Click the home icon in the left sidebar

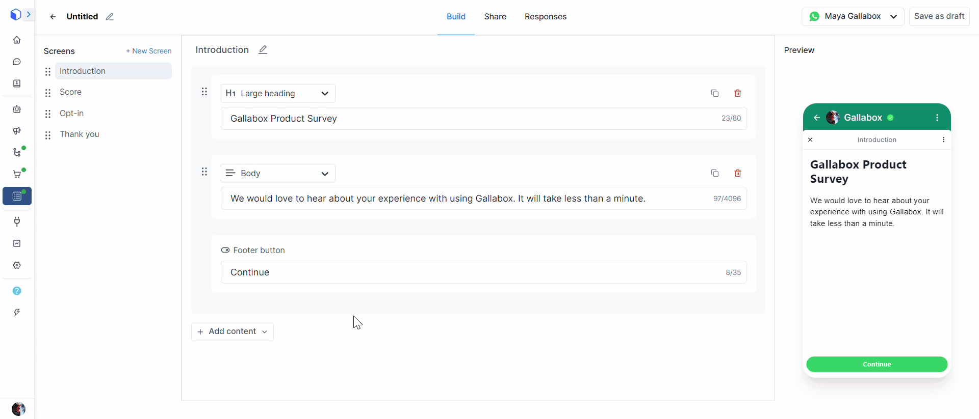(x=17, y=40)
